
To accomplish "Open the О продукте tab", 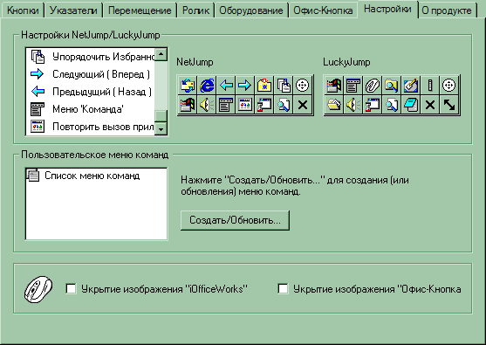I will 447,10.
